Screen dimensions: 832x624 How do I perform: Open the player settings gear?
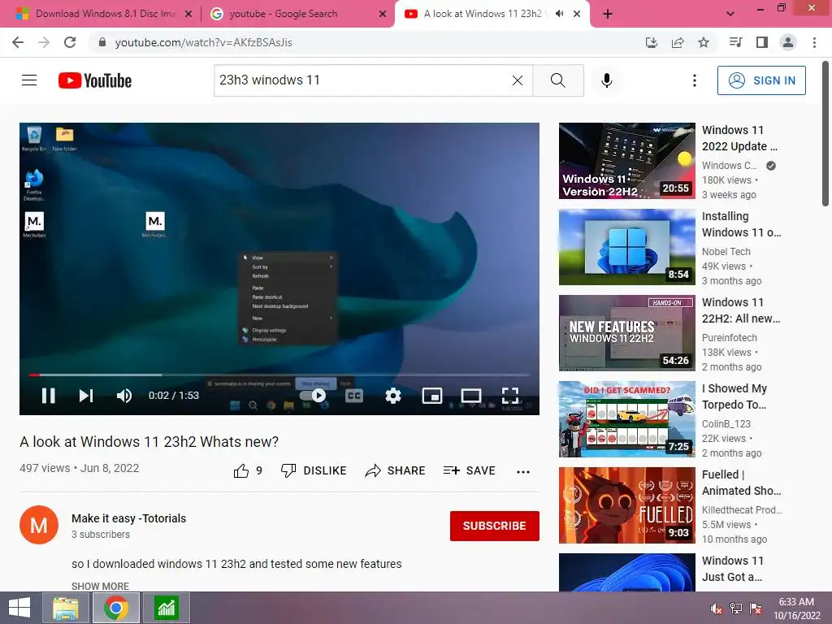point(393,396)
